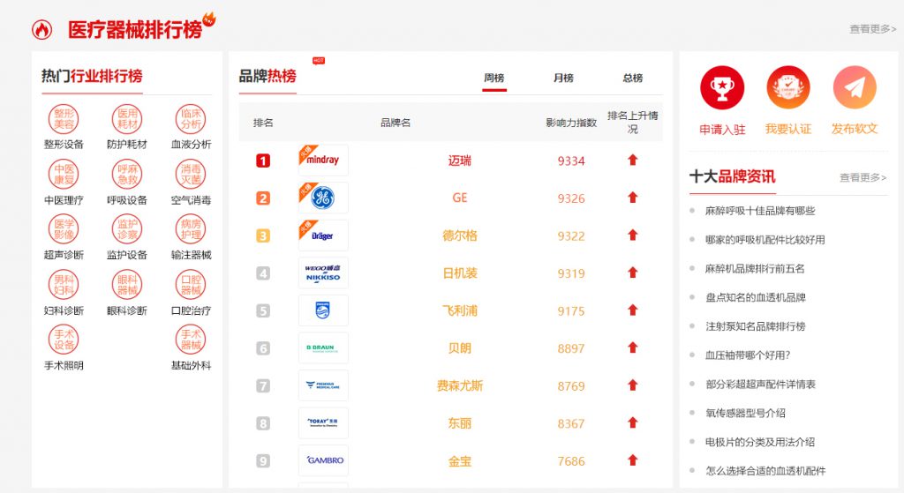
Task: Click the 我要认证 badge icon
Action: [788, 87]
